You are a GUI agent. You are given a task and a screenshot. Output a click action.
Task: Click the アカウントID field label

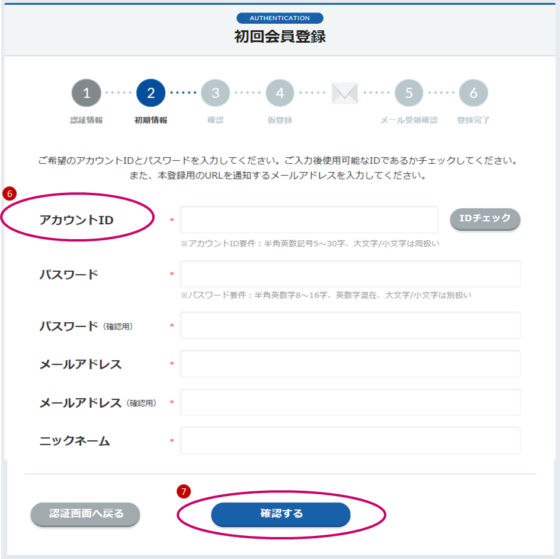coord(76,220)
